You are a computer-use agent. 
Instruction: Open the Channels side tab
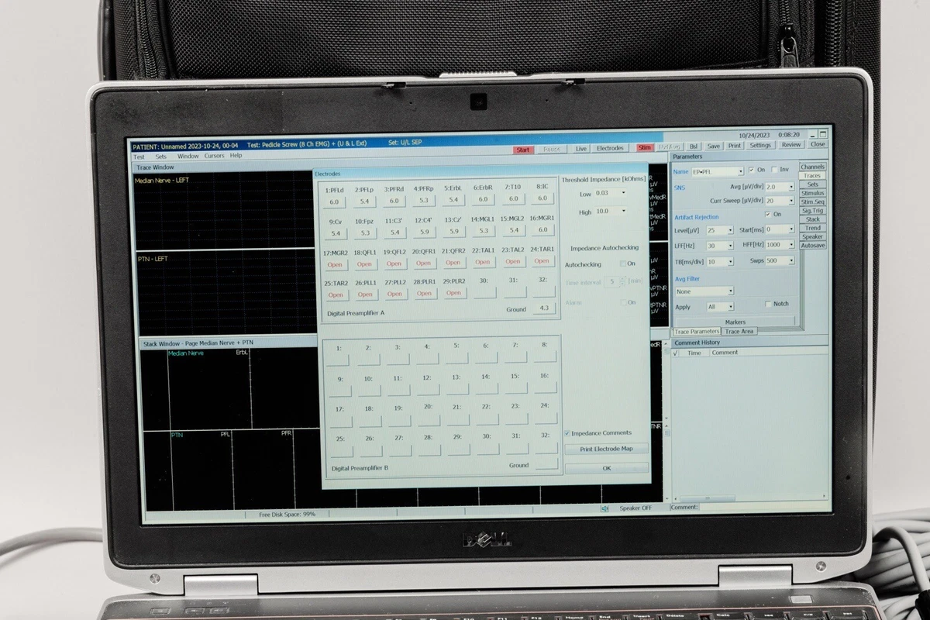pyautogui.click(x=812, y=167)
